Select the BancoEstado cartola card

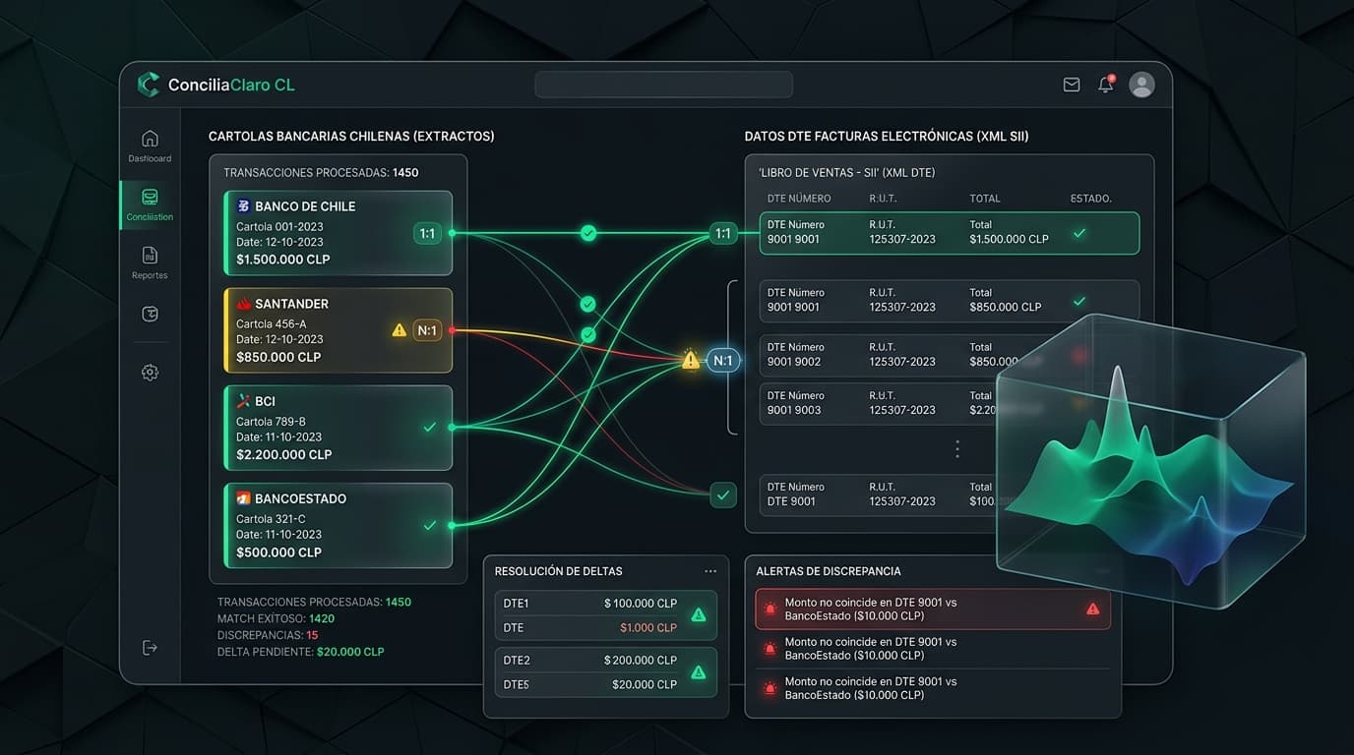pos(338,525)
